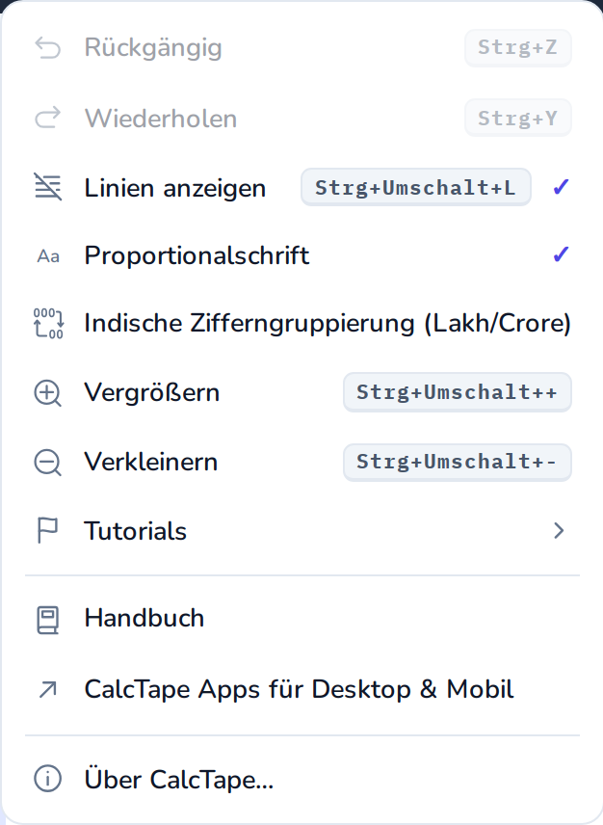Select the Vergrößern menu item
The height and width of the screenshot is (825, 603).
[x=301, y=392]
